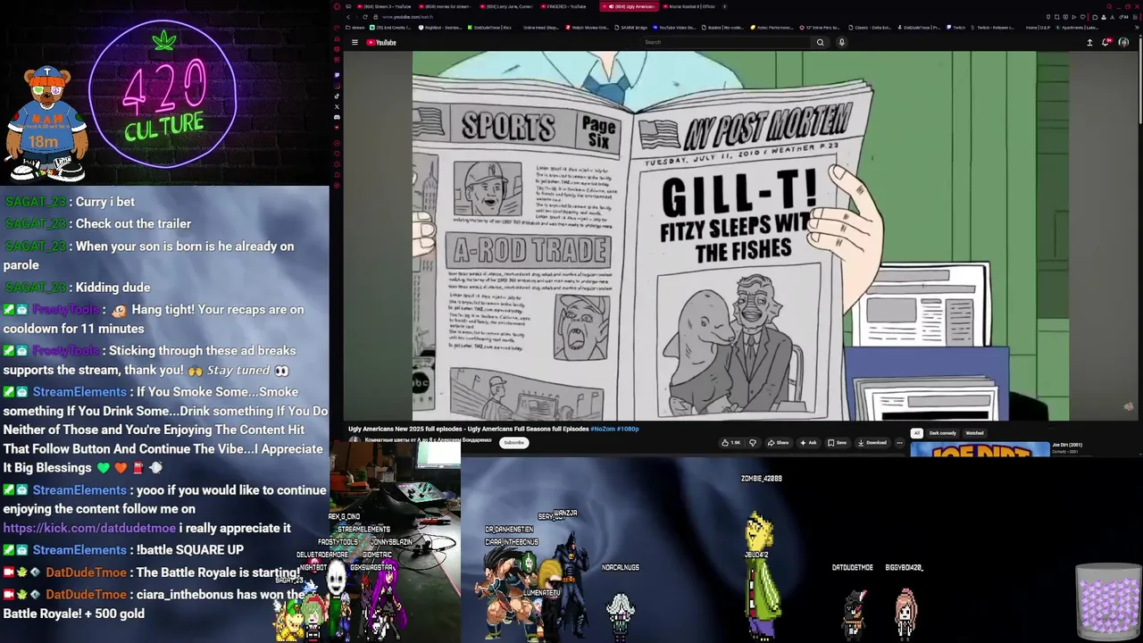Subscribe to the video's channel

[x=513, y=443]
